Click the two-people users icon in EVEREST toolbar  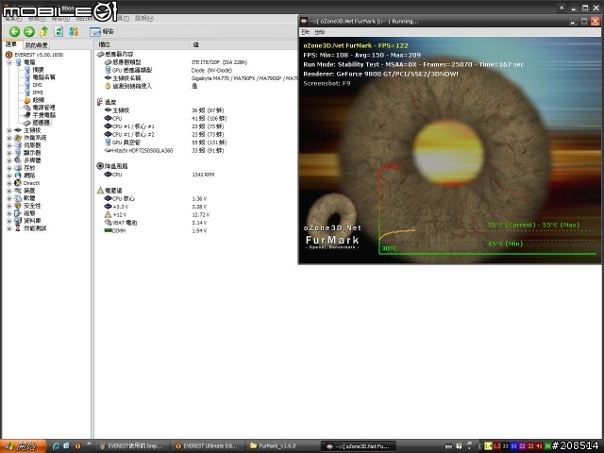pos(74,31)
